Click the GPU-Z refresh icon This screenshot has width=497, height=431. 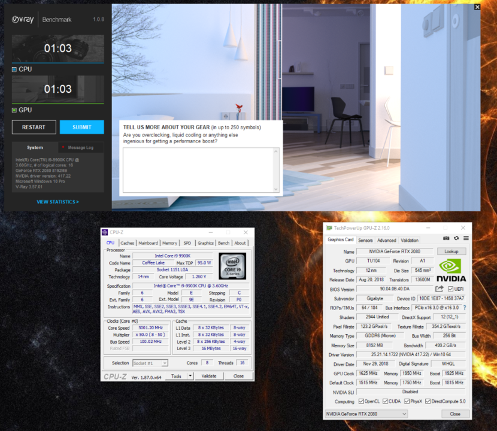456,238
